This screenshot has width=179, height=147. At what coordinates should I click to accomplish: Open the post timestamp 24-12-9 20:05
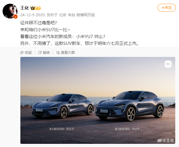tap(33, 15)
